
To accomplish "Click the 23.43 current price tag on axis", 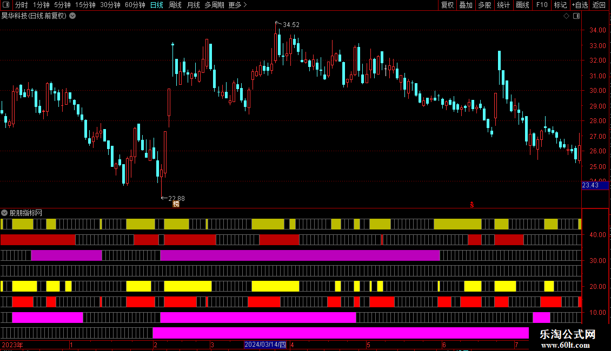I will pyautogui.click(x=595, y=185).
